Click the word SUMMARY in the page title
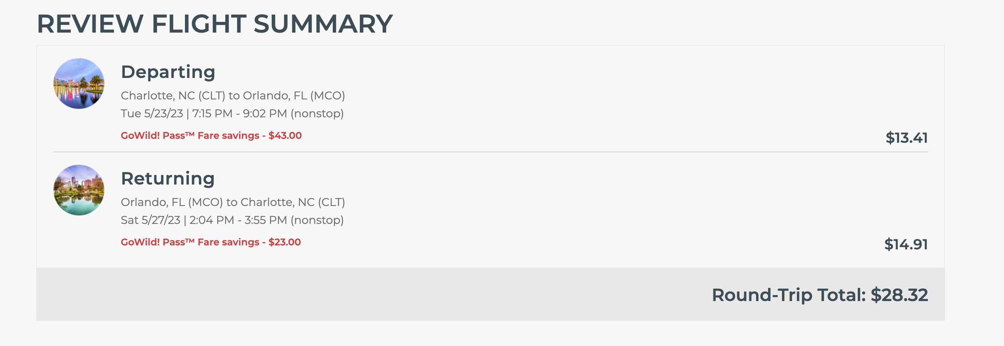The image size is (1004, 346). (323, 24)
